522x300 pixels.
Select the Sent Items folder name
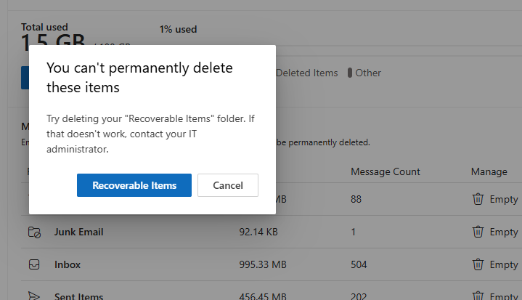coord(78,296)
